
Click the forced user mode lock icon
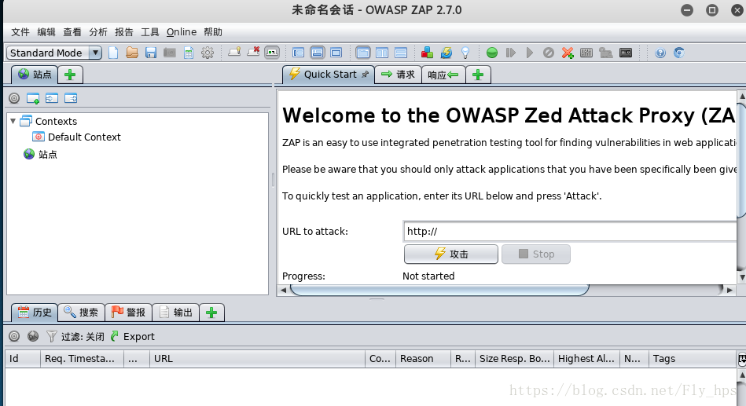(605, 53)
